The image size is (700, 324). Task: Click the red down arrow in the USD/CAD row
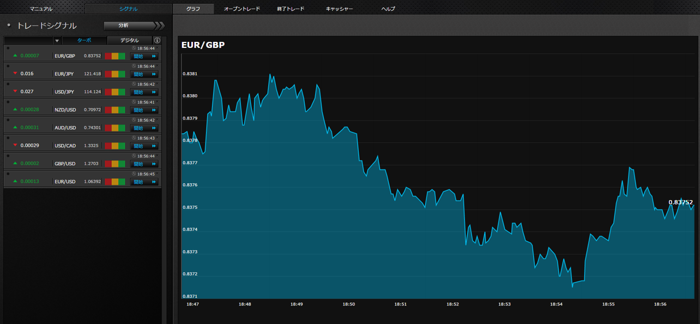(15, 145)
